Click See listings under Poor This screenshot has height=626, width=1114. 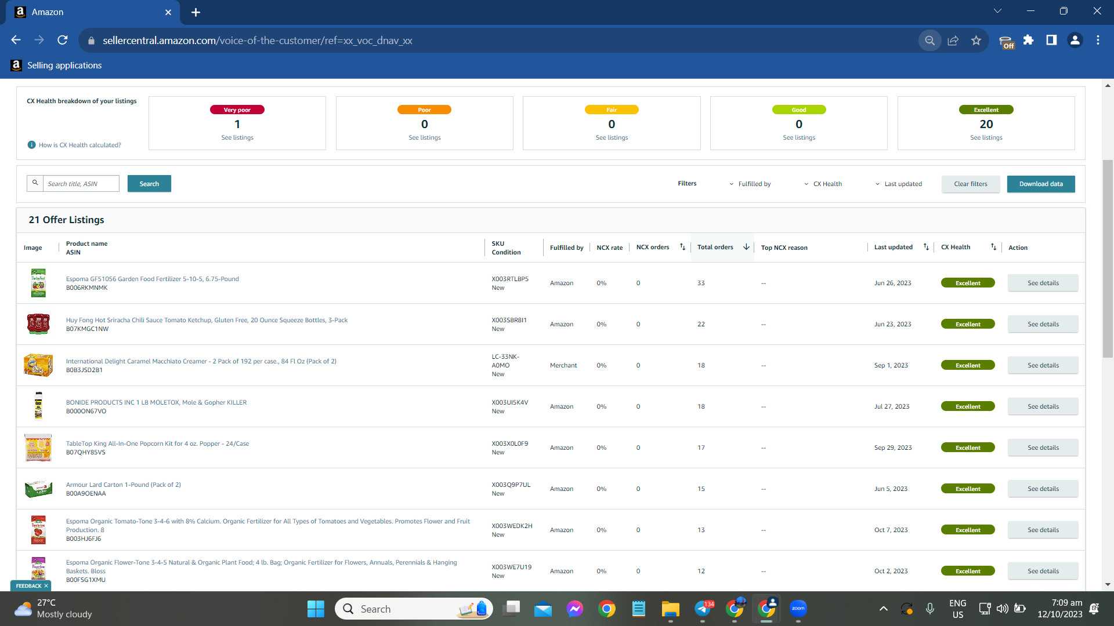click(x=425, y=138)
